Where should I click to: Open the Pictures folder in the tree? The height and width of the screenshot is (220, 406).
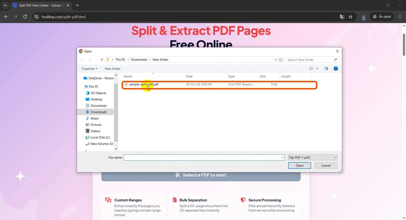coord(93,125)
